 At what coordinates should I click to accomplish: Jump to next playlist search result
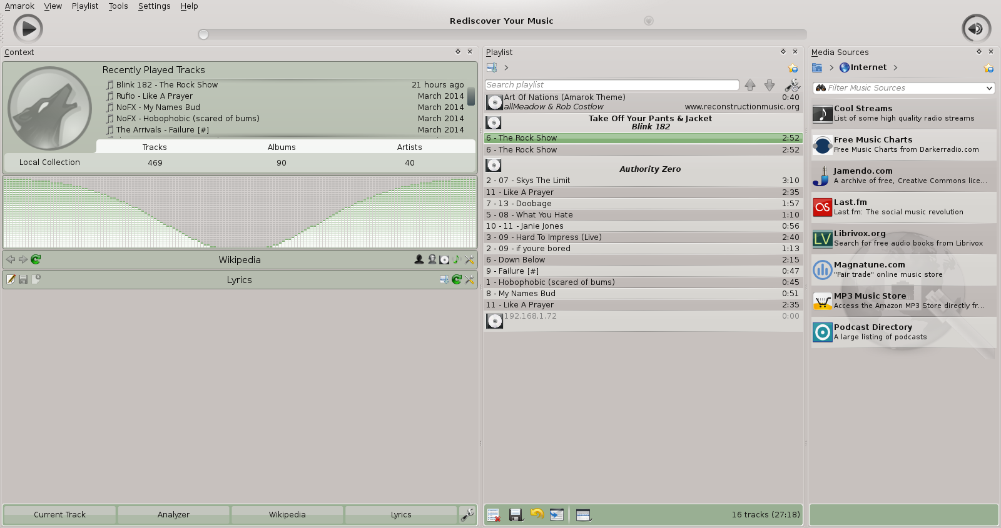770,85
